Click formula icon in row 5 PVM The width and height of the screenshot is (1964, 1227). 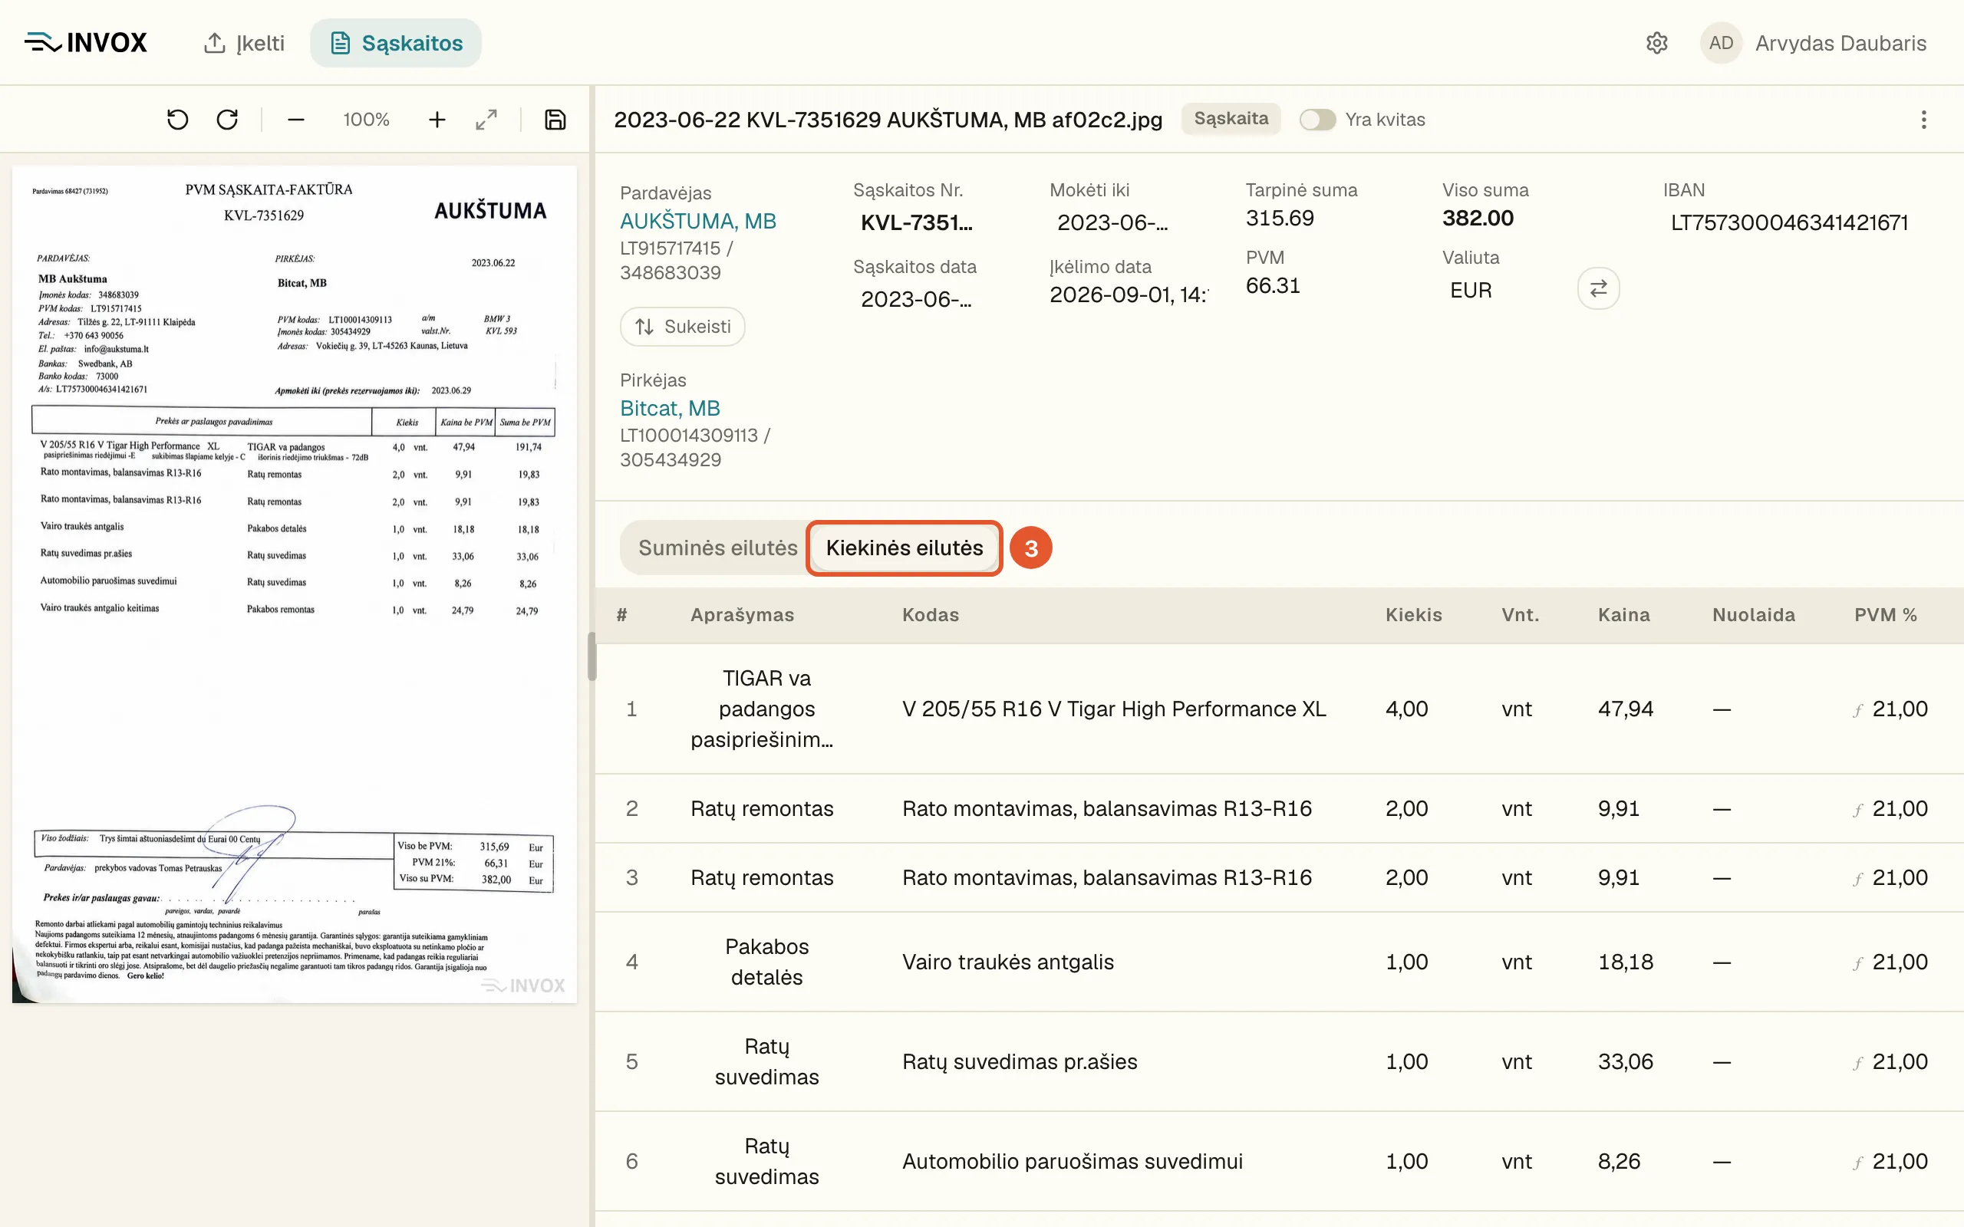point(1857,1064)
